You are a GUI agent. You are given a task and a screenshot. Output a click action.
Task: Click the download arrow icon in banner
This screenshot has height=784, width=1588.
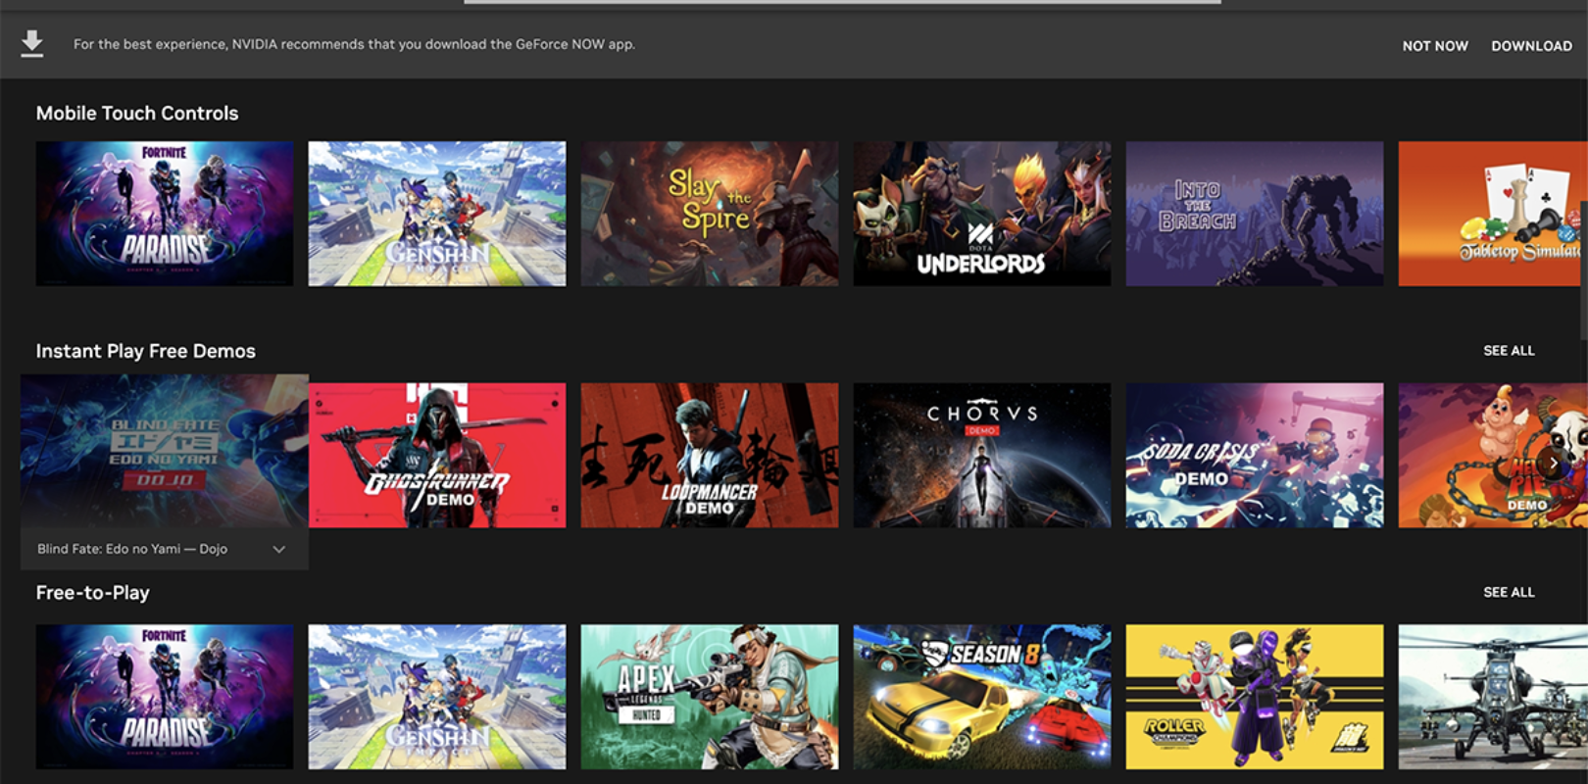click(32, 44)
